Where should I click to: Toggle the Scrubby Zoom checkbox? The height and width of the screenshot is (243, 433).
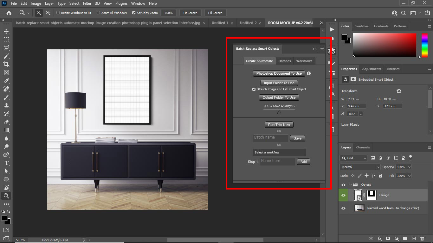tap(134, 13)
